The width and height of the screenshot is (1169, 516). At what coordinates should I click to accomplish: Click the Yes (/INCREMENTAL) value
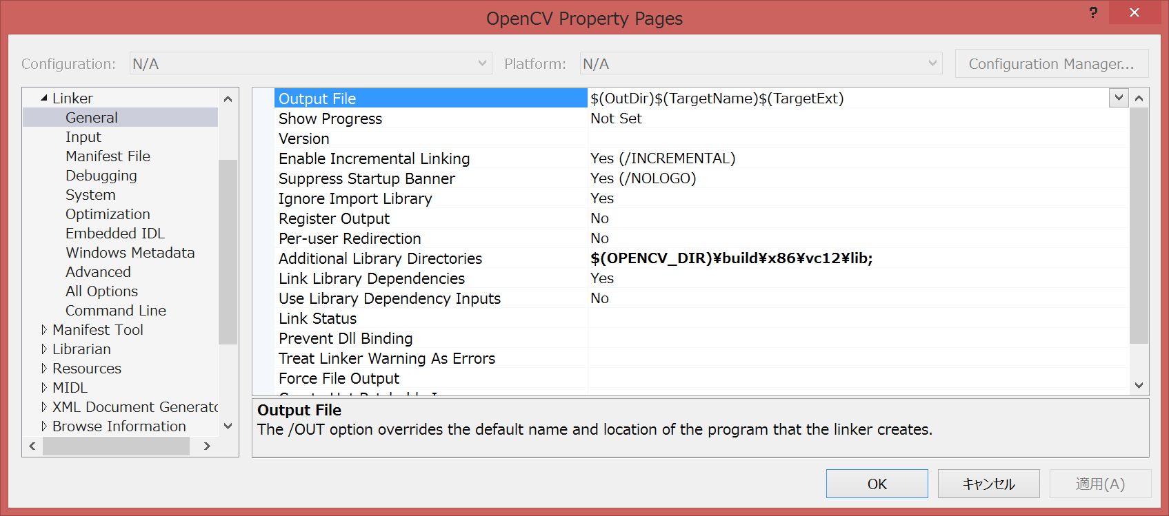click(x=663, y=158)
